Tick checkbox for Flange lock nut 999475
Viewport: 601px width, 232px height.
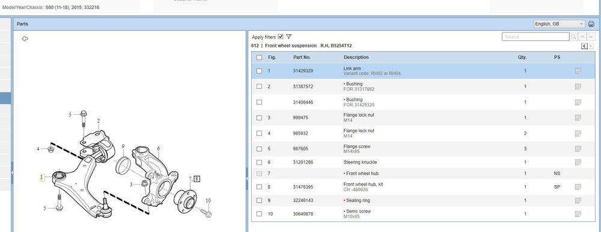(259, 118)
